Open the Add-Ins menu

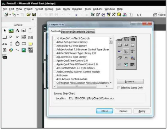click(98, 9)
